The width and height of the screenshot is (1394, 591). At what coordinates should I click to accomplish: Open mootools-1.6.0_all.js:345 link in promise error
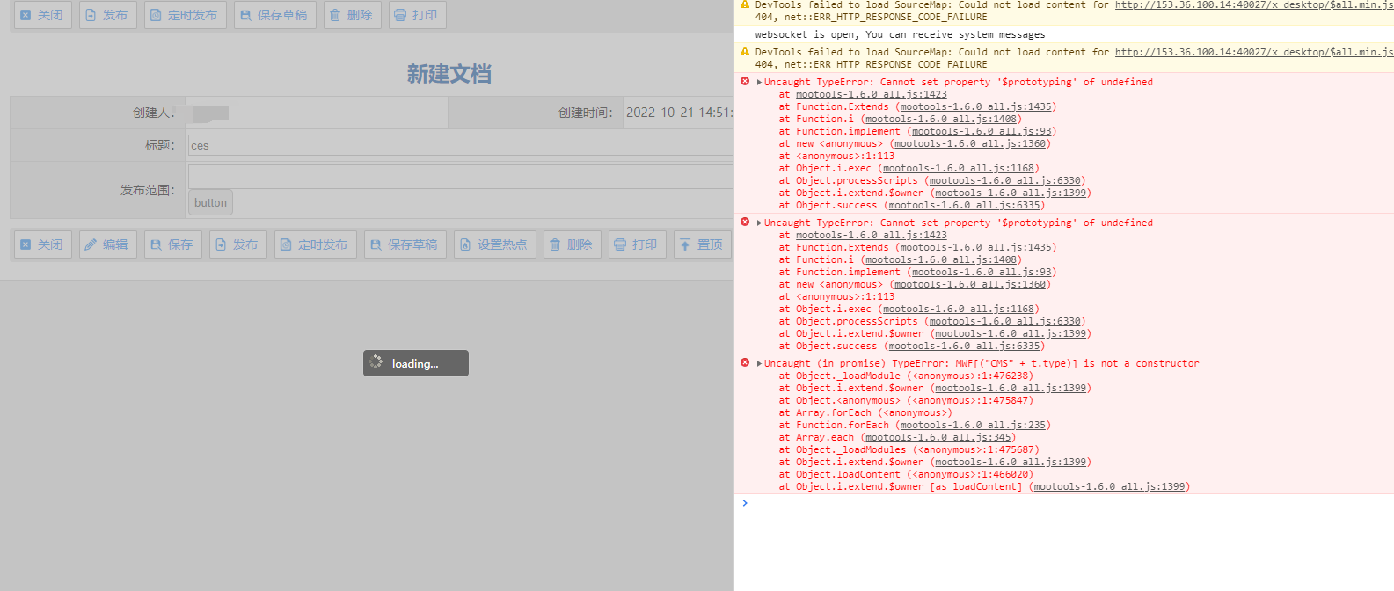938,437
